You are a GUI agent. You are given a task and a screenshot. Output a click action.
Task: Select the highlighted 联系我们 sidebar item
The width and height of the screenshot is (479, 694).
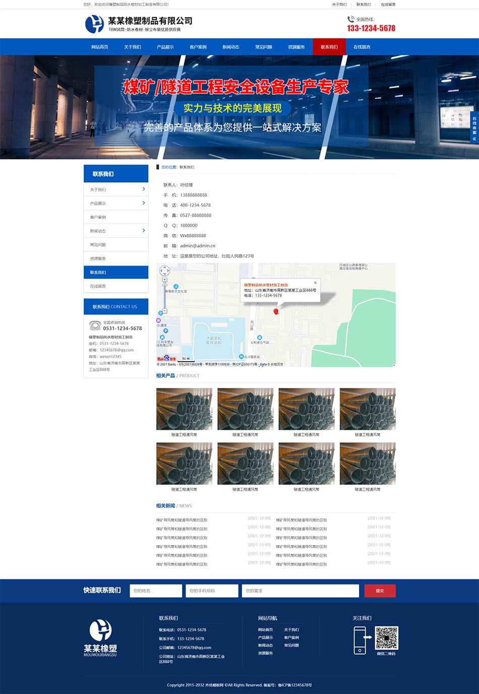[x=116, y=272]
